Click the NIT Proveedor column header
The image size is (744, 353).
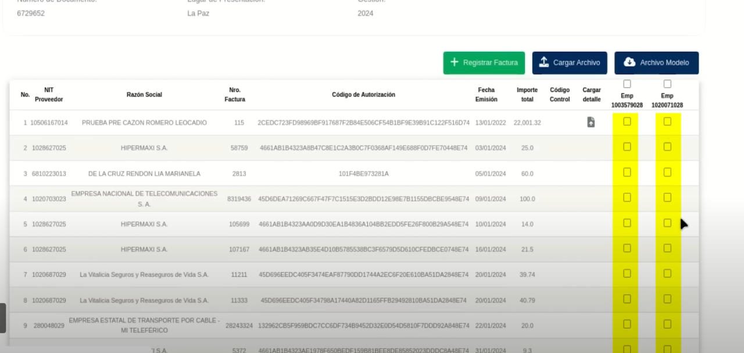(x=49, y=95)
